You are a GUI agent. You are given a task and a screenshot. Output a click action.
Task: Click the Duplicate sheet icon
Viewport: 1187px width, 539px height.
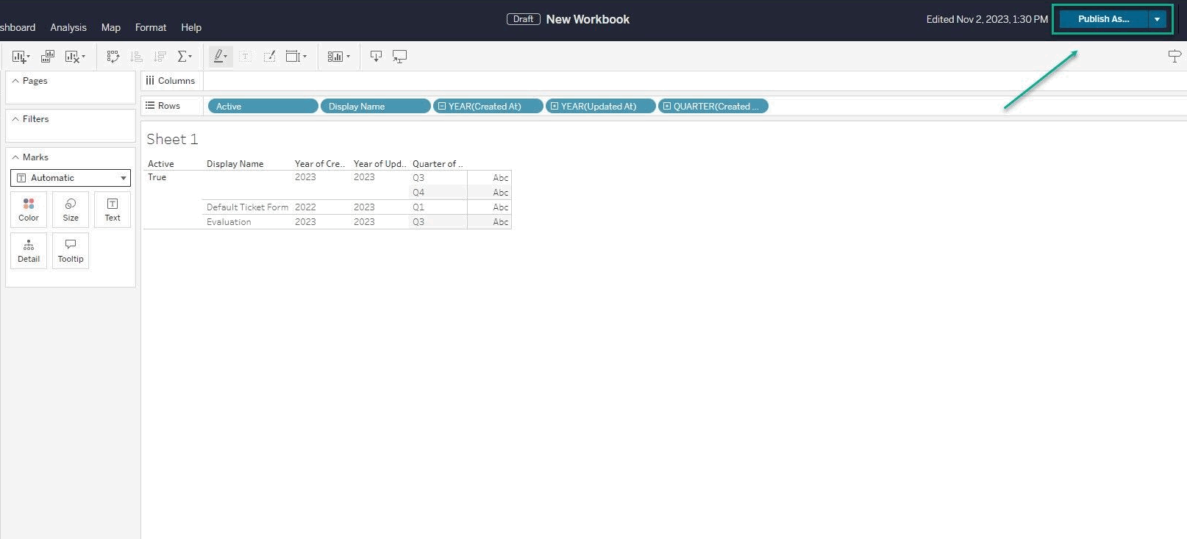pos(48,57)
